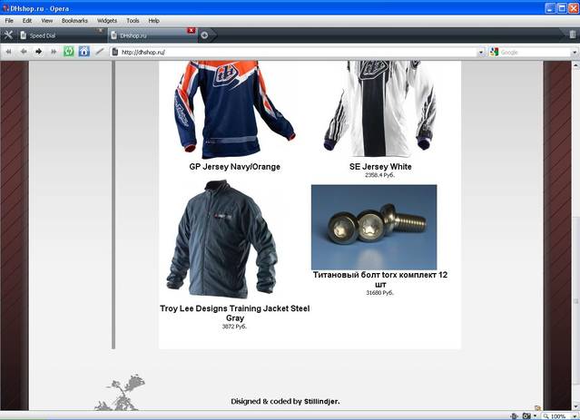Click the green Reload button

69,52
